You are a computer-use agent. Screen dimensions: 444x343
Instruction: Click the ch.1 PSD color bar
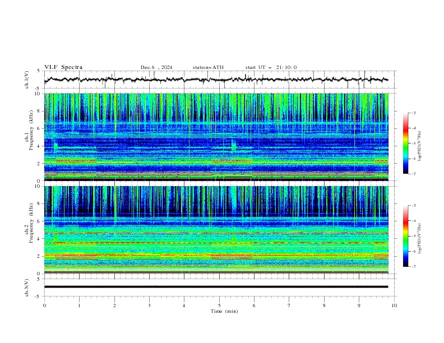pyautogui.click(x=406, y=143)
